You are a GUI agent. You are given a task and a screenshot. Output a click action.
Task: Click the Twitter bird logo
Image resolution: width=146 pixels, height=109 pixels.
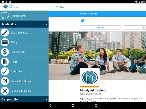click(82, 21)
